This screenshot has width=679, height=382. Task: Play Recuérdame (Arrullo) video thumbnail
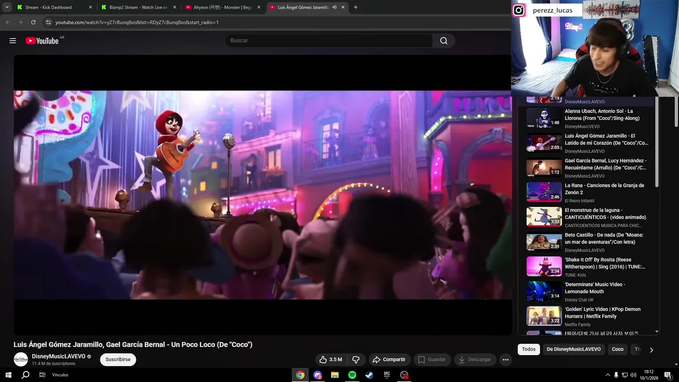(544, 168)
